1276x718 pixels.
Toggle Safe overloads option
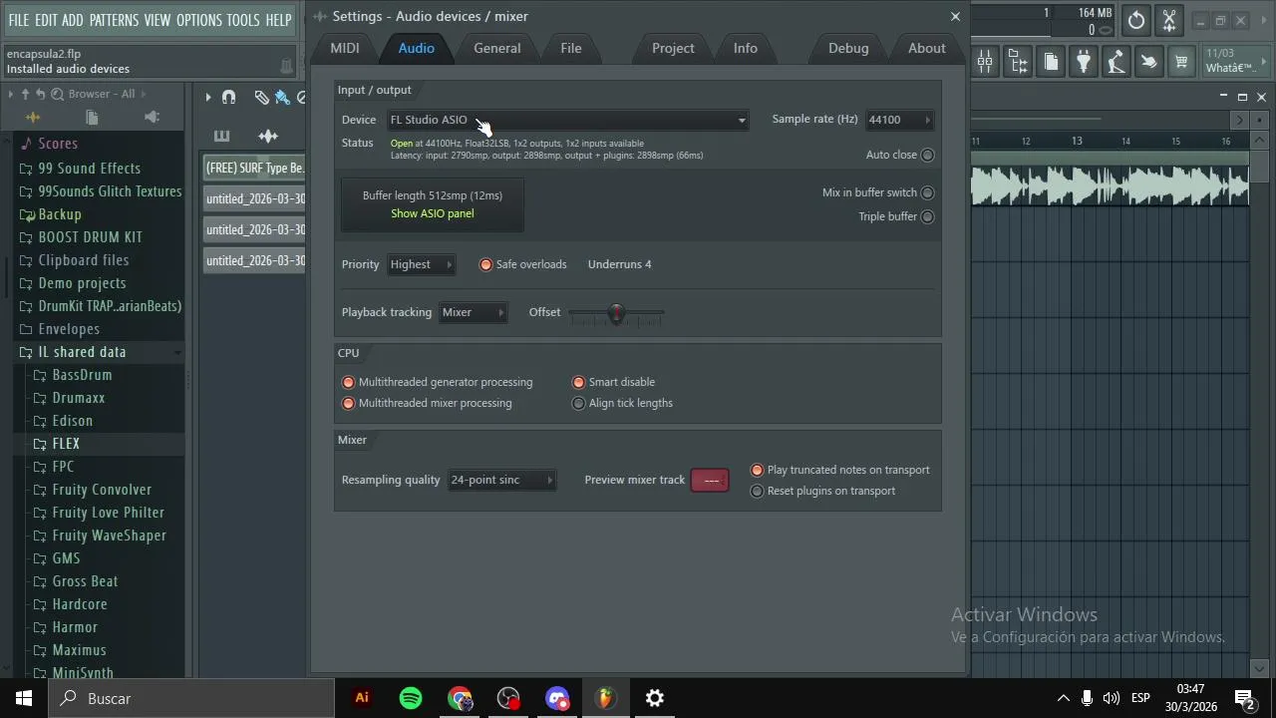pos(485,264)
